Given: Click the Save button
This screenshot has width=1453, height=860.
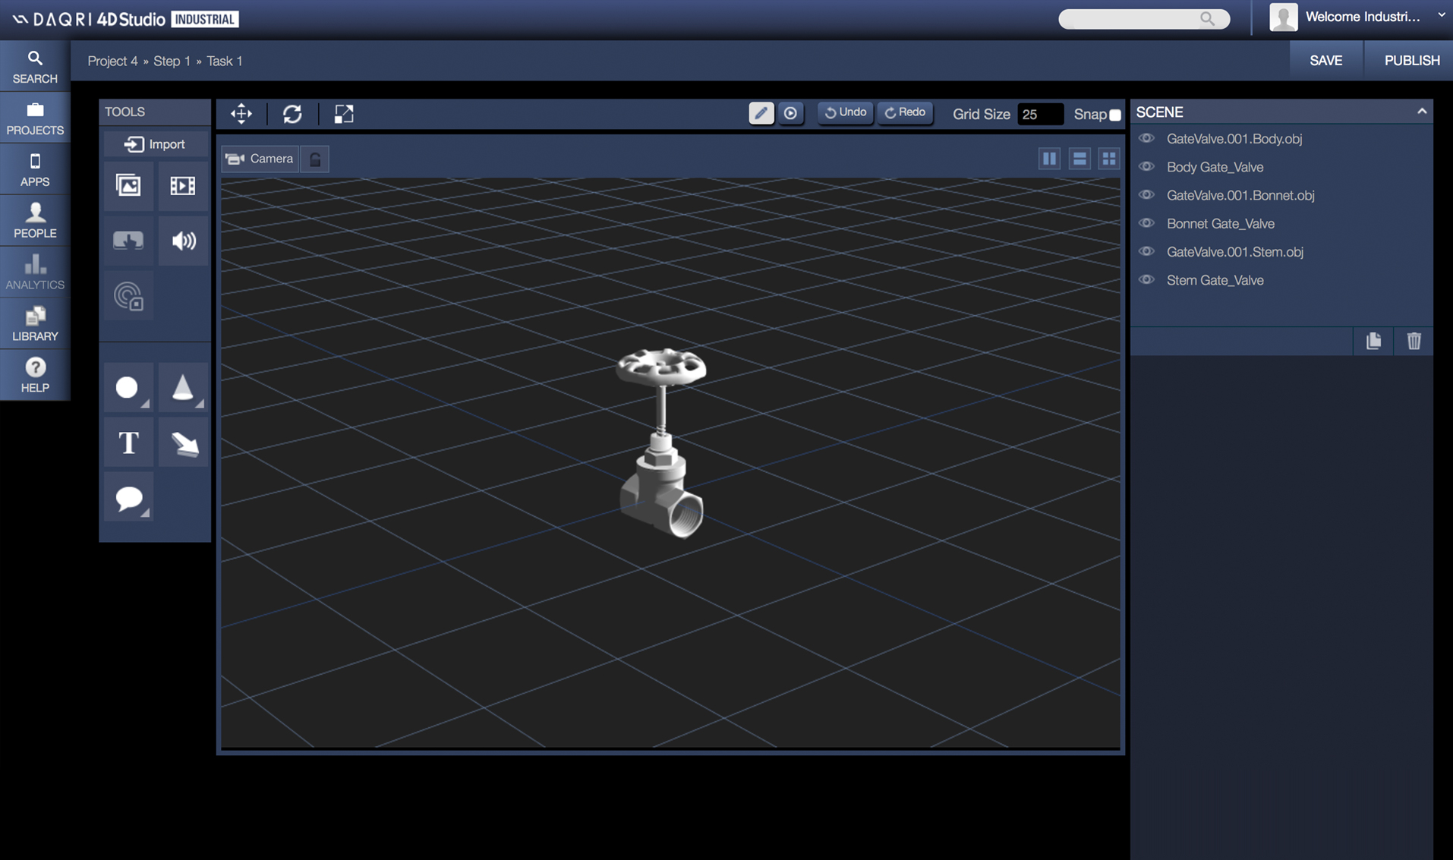Looking at the screenshot, I should [1325, 61].
